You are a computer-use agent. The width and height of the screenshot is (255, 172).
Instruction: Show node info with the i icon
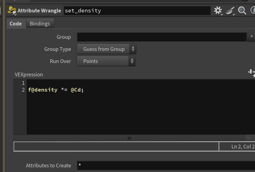[x=253, y=10]
